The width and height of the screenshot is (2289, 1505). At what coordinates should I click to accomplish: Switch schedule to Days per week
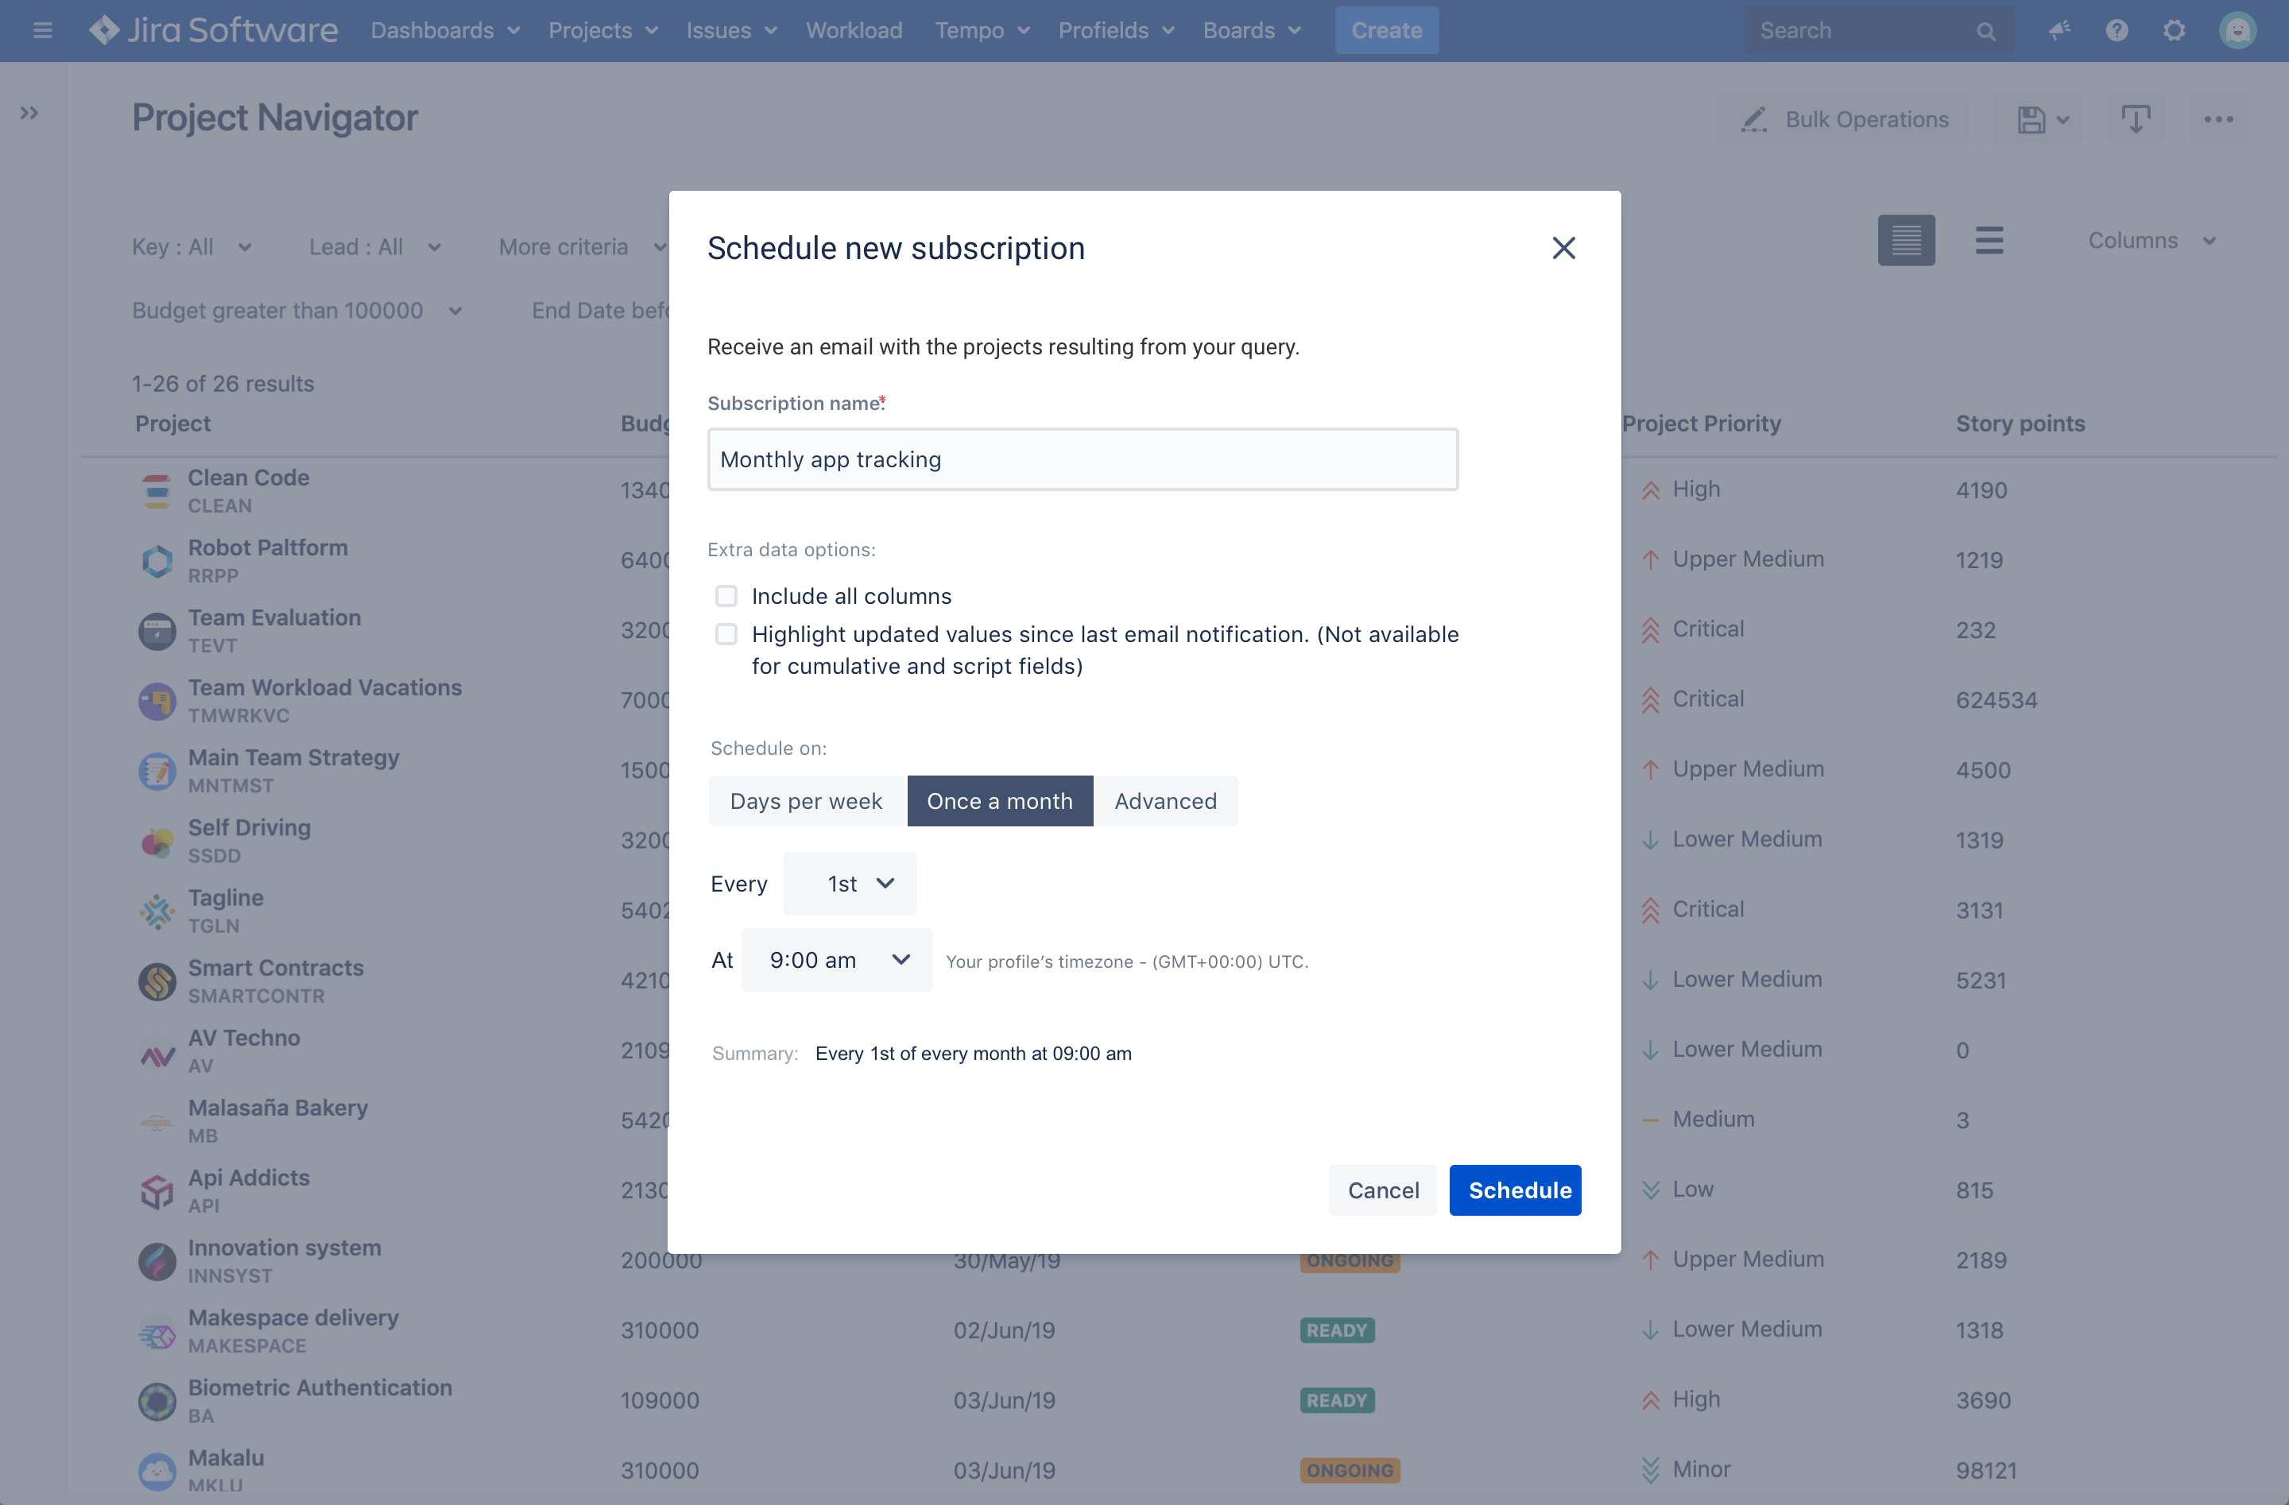(806, 800)
